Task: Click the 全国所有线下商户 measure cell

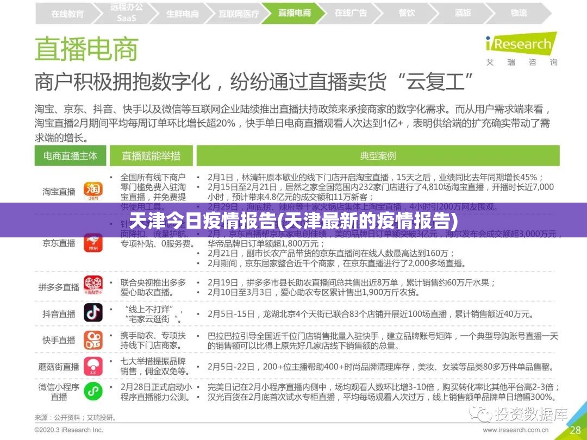Action: point(153,192)
